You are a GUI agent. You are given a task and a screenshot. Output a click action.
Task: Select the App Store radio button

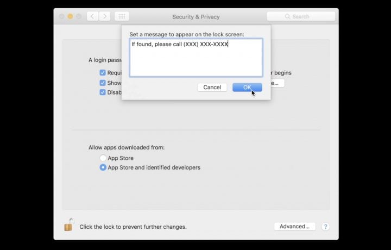(x=103, y=158)
